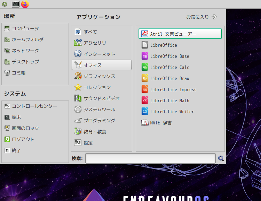Click the magnifier search icon

coord(221,158)
